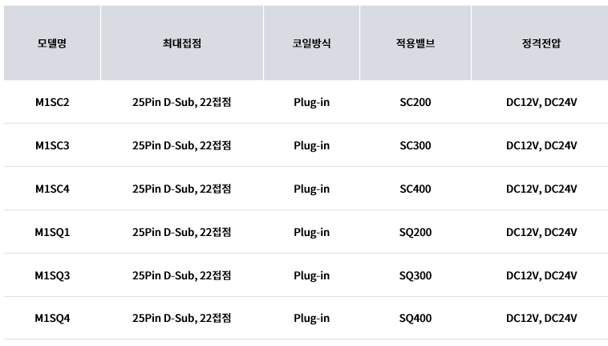
Task: Click Plug-in in the M1SC2 row
Action: point(311,103)
